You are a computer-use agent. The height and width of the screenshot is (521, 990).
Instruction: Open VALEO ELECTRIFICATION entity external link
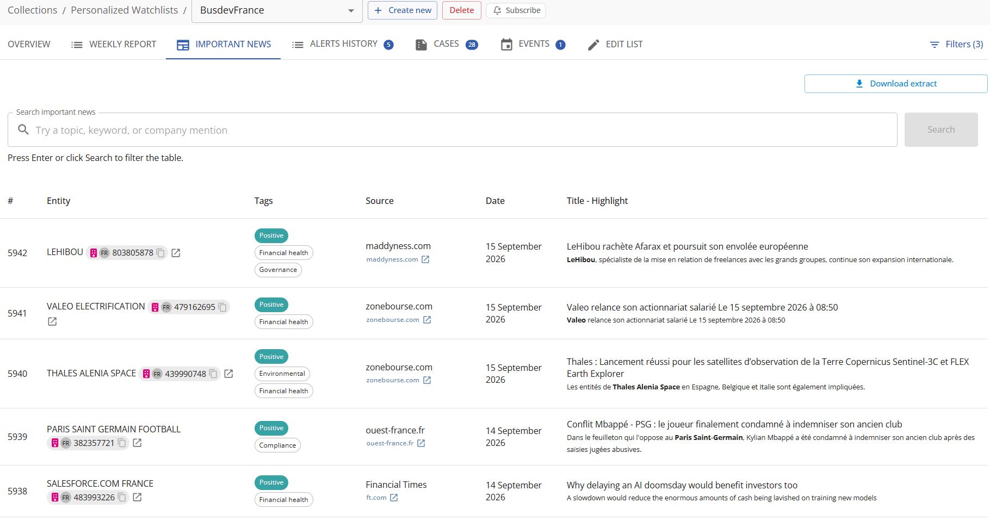[x=52, y=321]
